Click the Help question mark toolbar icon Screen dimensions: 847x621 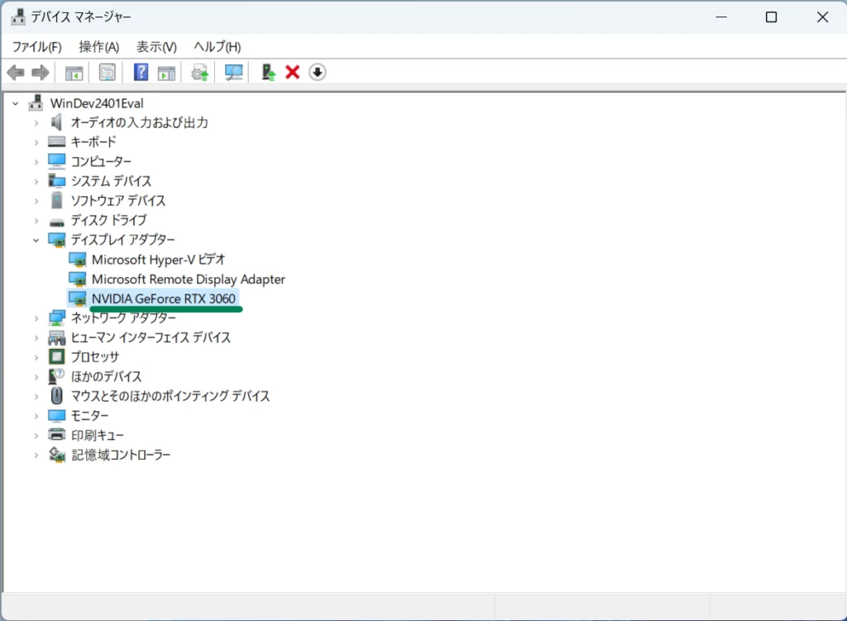click(x=141, y=73)
